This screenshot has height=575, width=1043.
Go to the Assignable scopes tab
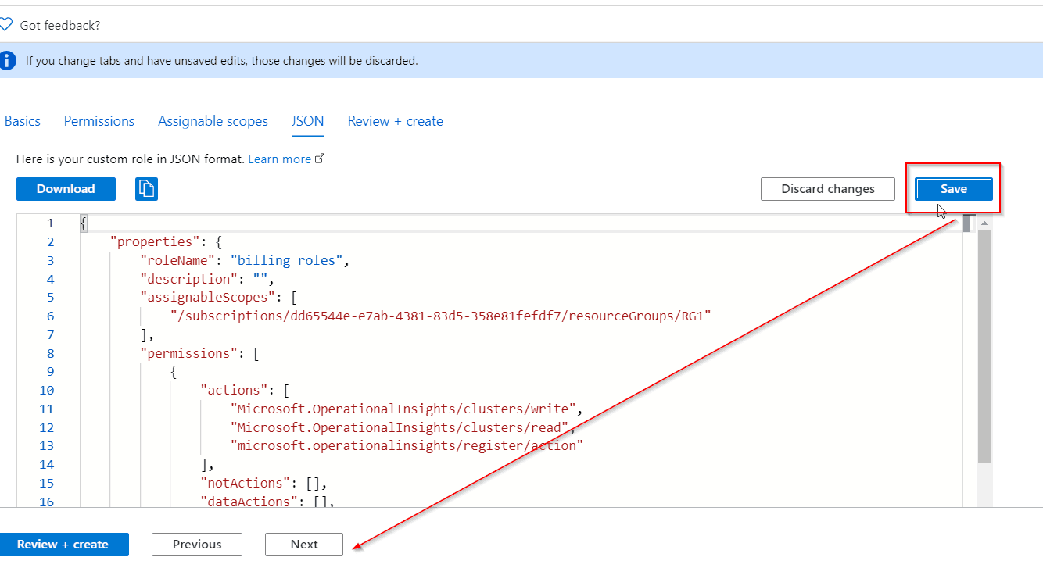pos(213,121)
